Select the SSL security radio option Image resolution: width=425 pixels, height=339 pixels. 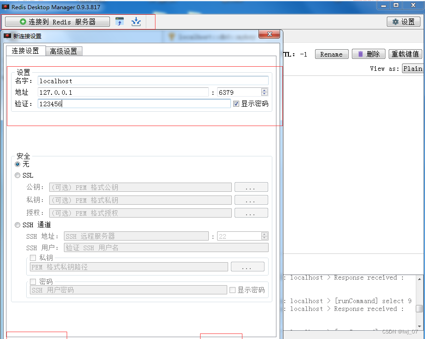[17, 176]
